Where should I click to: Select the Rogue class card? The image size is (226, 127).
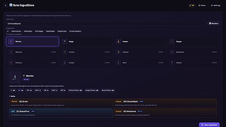point(193,42)
